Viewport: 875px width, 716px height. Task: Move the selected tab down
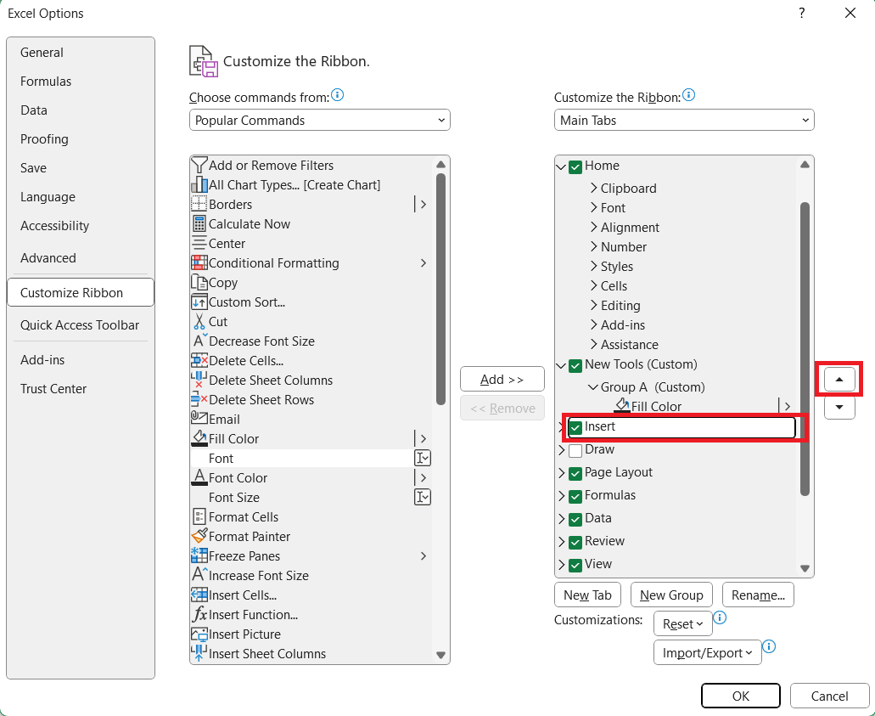coord(839,407)
